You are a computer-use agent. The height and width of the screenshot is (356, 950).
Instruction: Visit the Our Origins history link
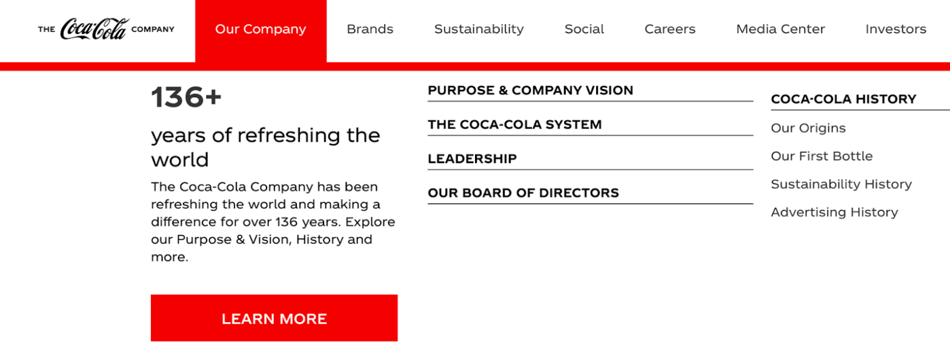[808, 128]
